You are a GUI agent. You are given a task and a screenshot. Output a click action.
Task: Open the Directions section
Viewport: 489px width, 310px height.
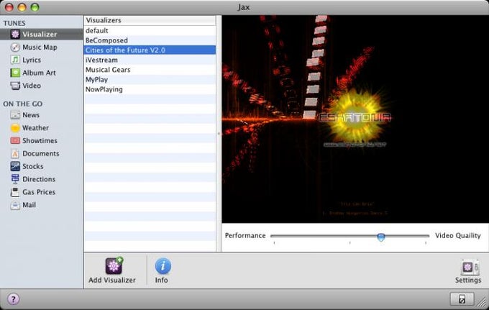pyautogui.click(x=33, y=179)
